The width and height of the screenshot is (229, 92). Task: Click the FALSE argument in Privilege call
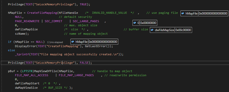pyautogui.click(x=84, y=63)
